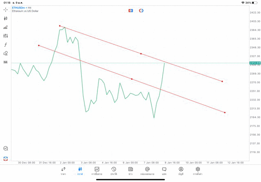Select the crosshair tool in left sidebar
Viewport: 261px width, 182px height.
point(6,10)
